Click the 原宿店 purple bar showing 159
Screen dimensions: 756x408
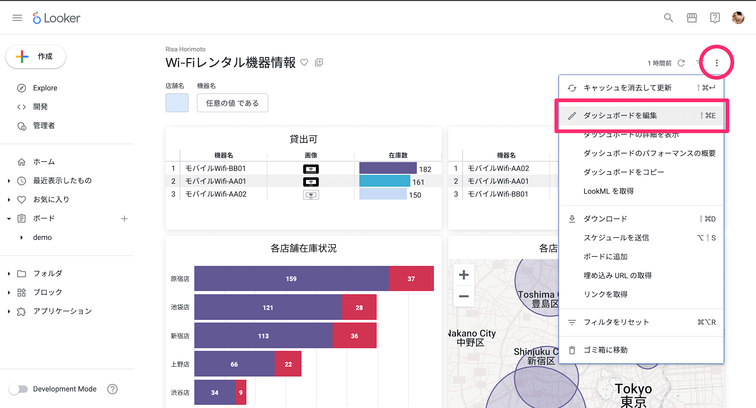(x=291, y=279)
